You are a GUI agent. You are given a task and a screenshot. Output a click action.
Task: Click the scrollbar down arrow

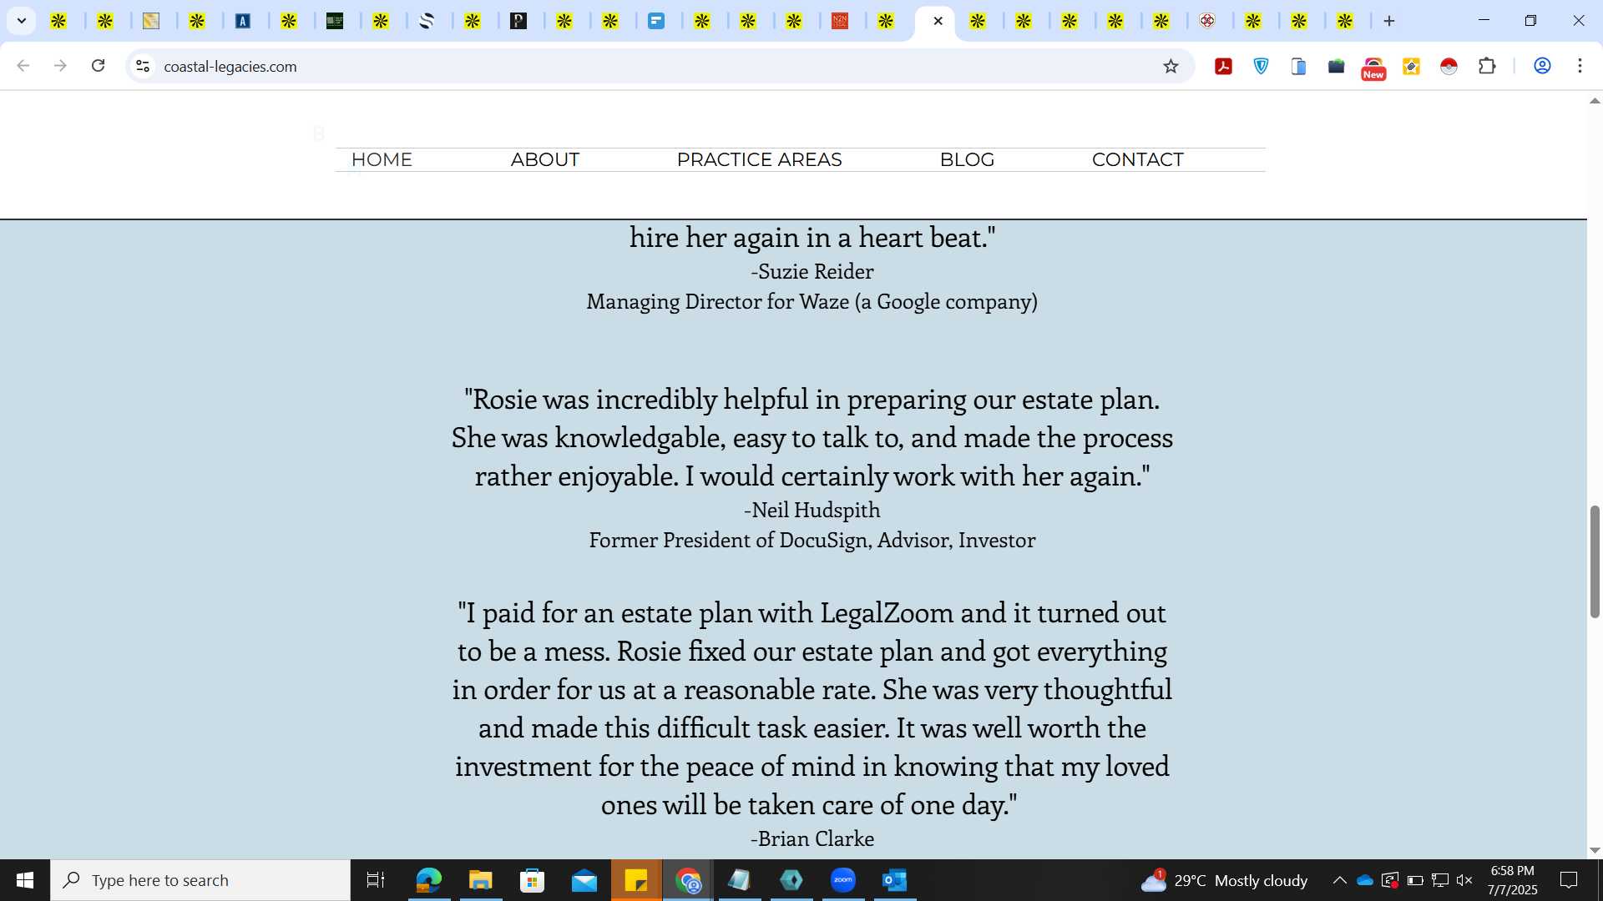1595,851
